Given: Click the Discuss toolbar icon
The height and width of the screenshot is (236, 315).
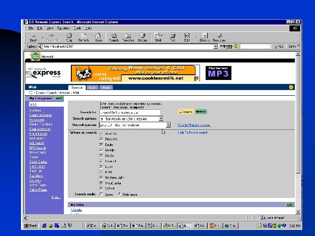Looking at the screenshot, I should [x=205, y=38].
